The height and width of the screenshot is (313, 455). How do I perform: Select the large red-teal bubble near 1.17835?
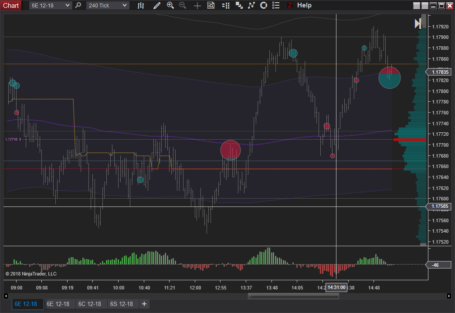coord(390,78)
